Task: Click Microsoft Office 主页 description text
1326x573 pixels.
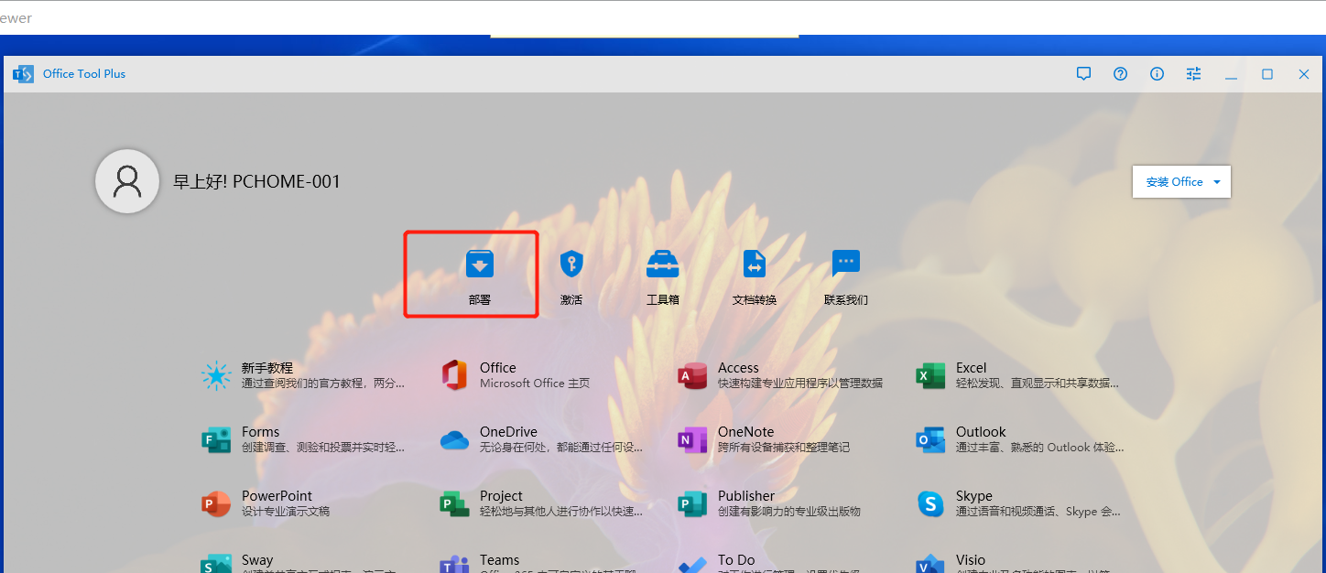Action: coord(535,384)
